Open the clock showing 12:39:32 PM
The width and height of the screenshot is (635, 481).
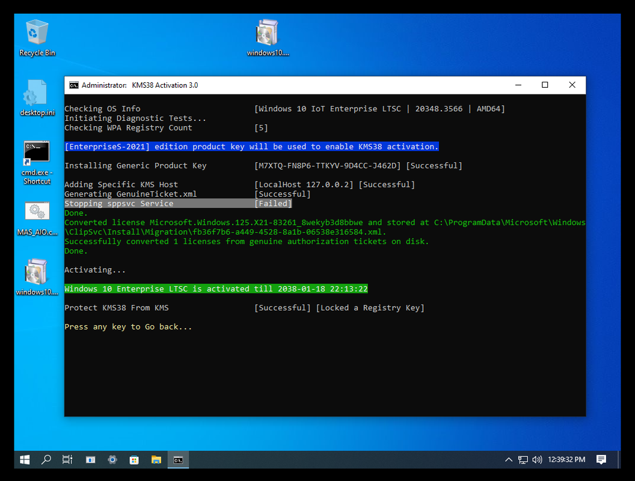(566, 459)
